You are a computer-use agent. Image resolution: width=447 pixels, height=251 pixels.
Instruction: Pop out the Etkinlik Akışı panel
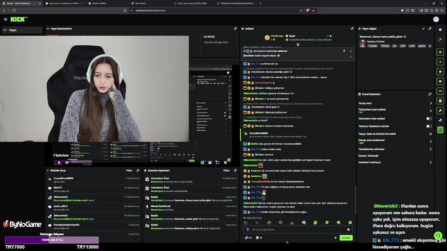[x=138, y=170]
